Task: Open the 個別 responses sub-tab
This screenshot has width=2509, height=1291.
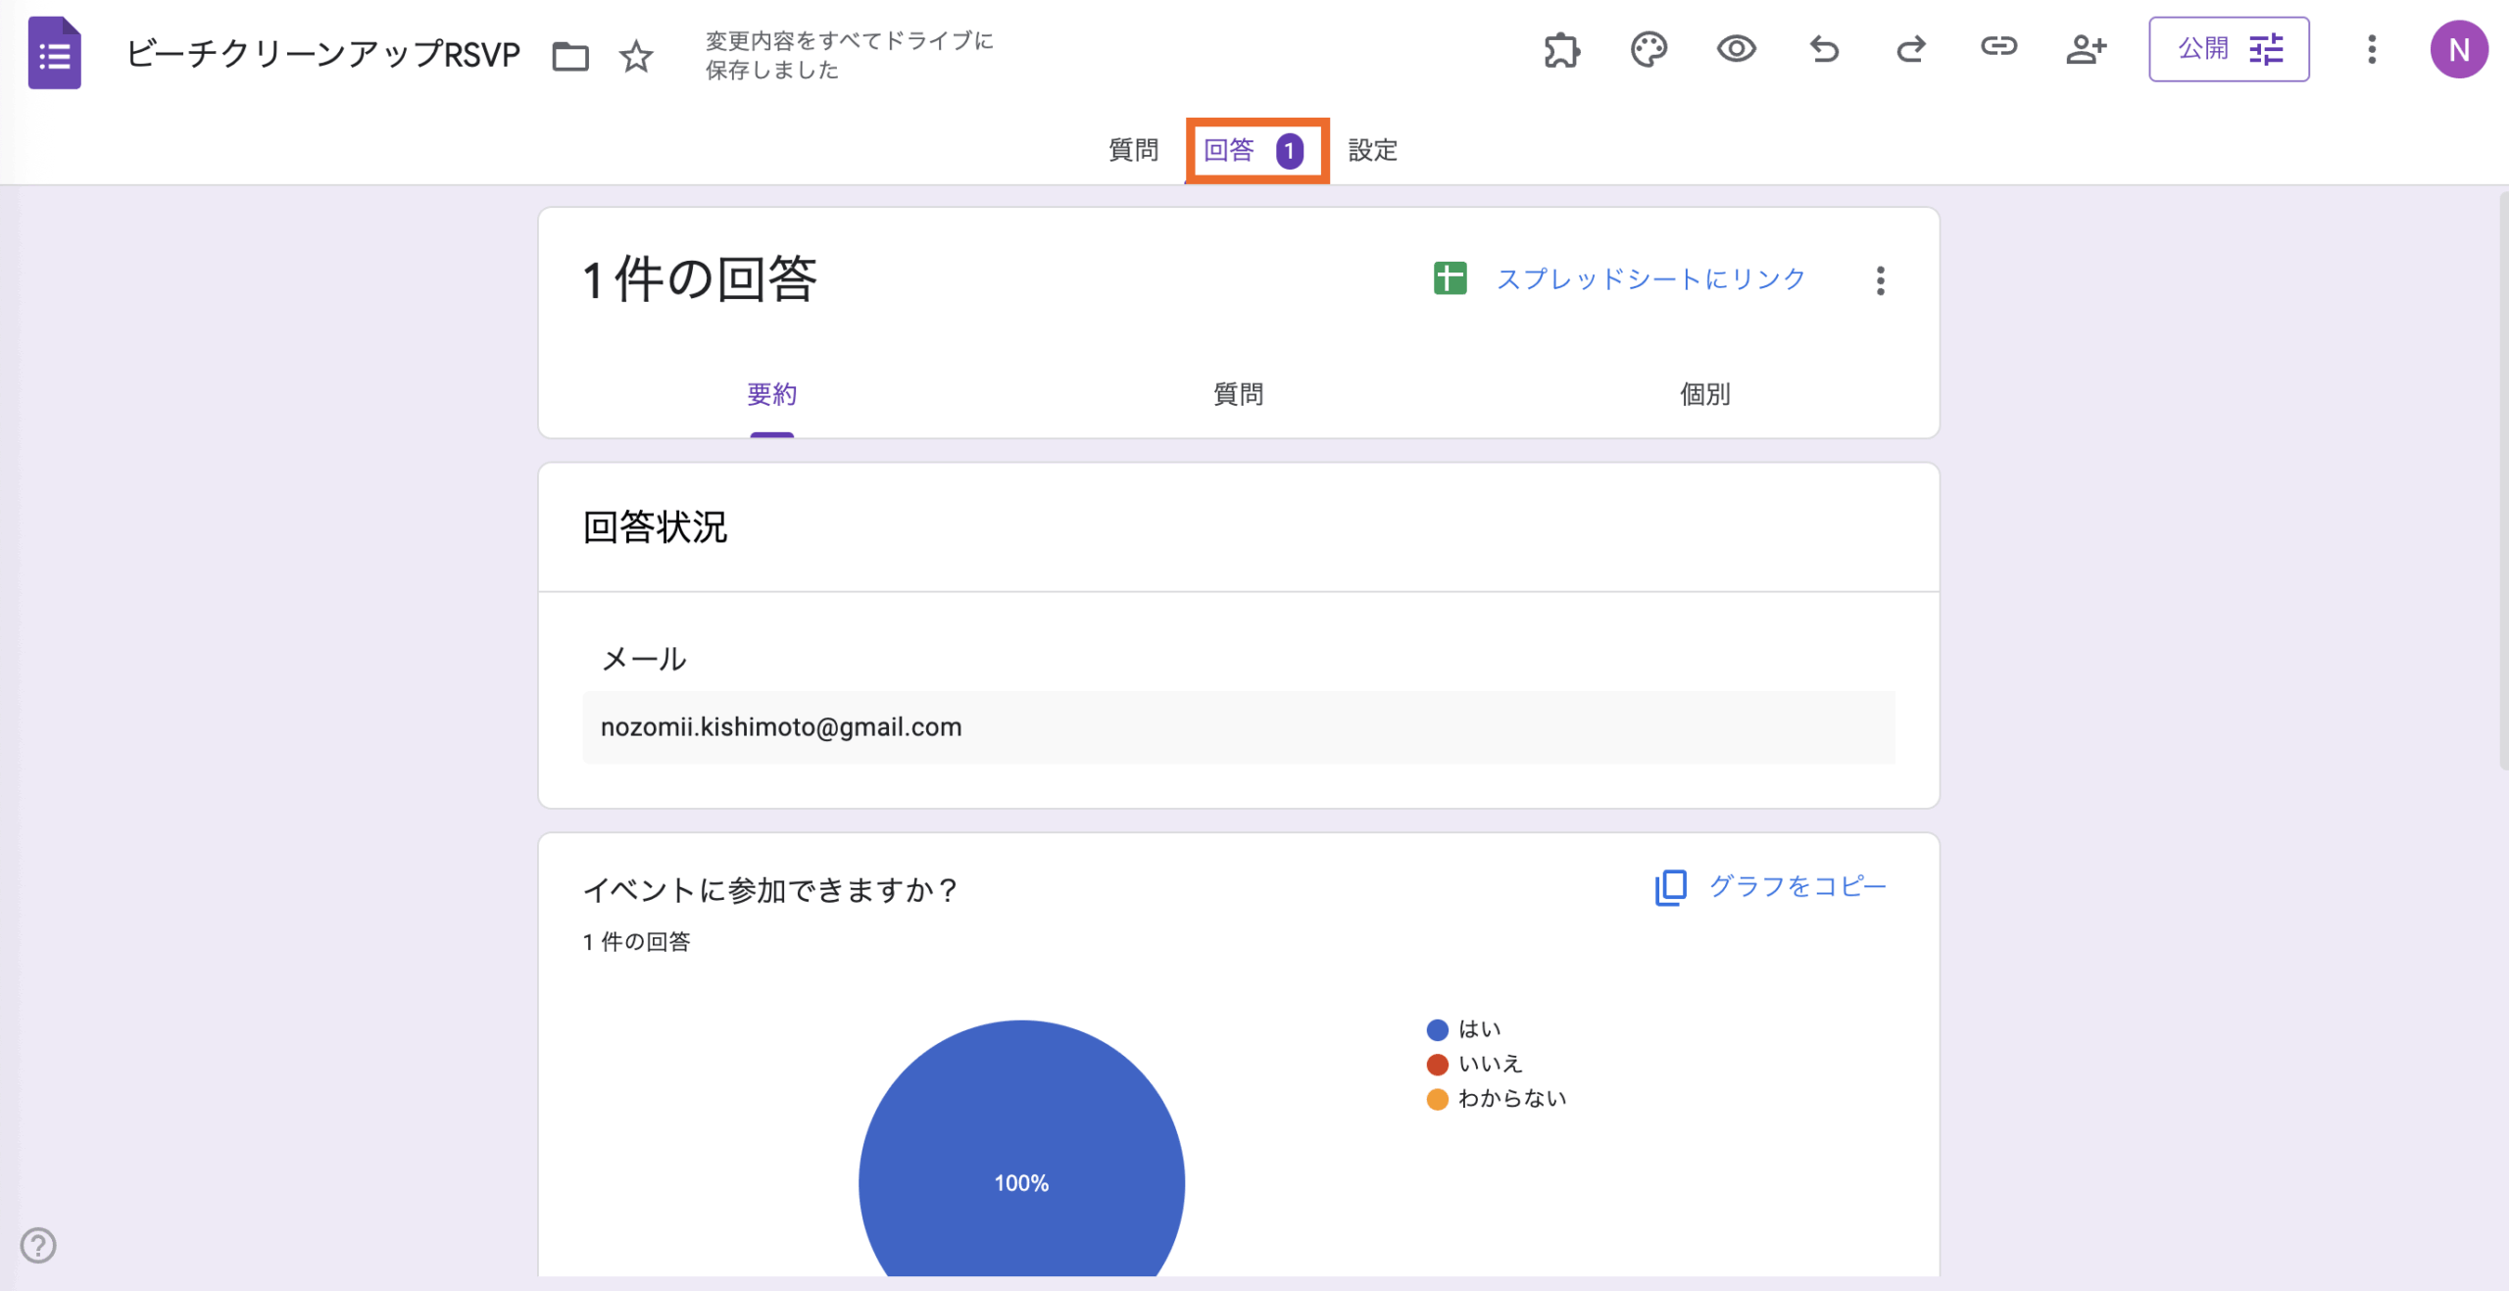Action: click(x=1704, y=394)
